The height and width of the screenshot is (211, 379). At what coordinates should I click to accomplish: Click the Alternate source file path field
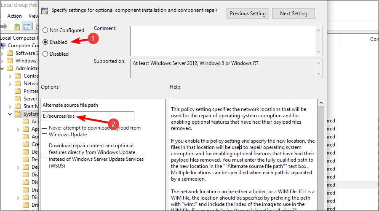point(88,116)
